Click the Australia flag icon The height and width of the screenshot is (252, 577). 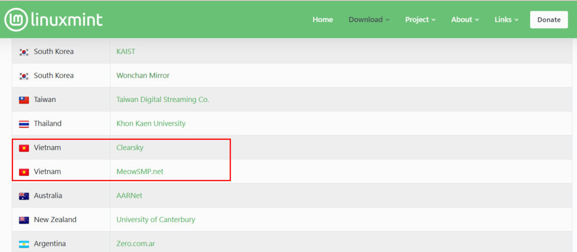(24, 196)
